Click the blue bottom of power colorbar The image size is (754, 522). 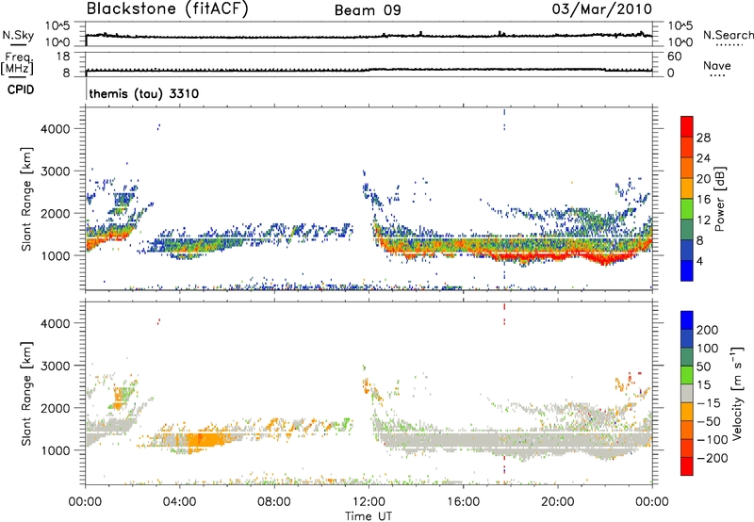pos(687,270)
